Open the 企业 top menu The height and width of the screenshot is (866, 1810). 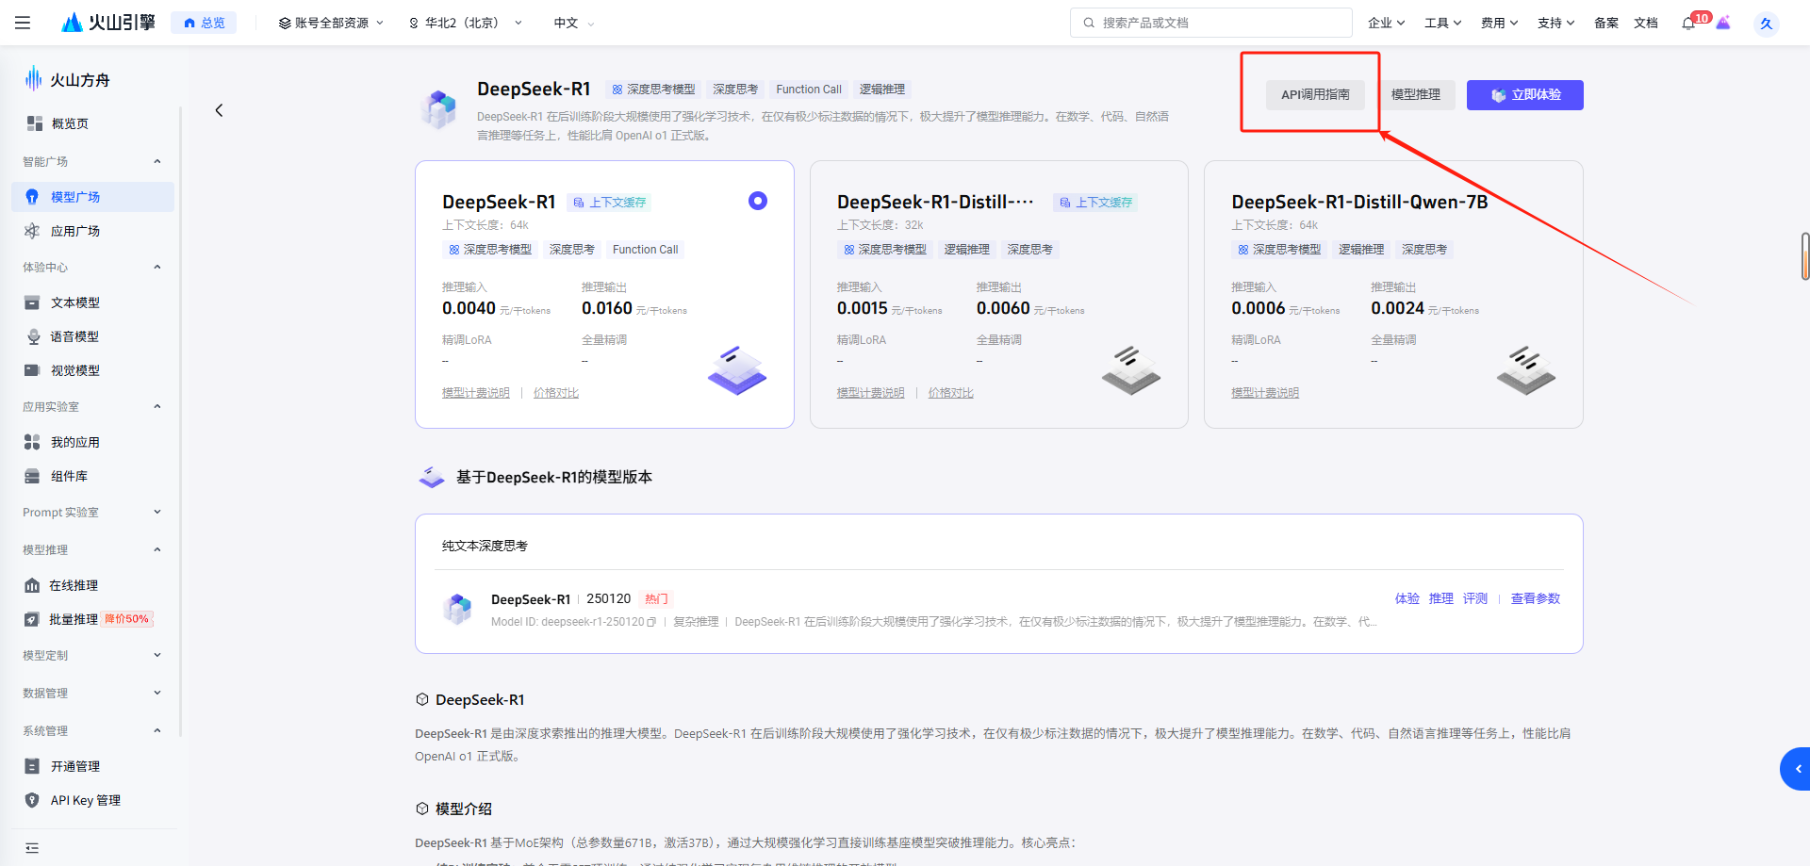[x=1386, y=23]
